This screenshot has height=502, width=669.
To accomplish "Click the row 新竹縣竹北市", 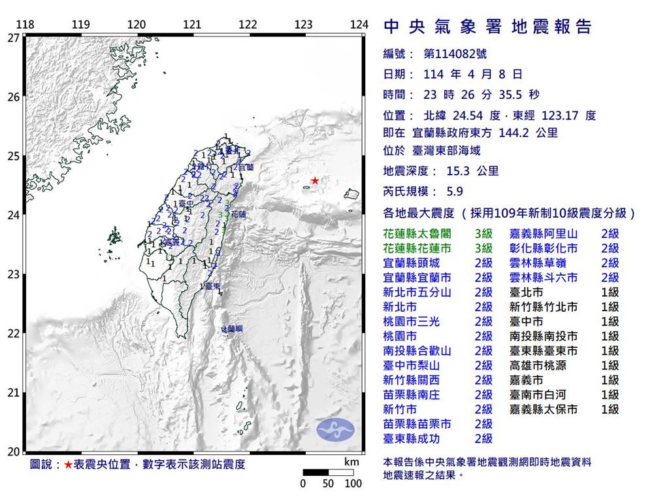I will tap(564, 307).
